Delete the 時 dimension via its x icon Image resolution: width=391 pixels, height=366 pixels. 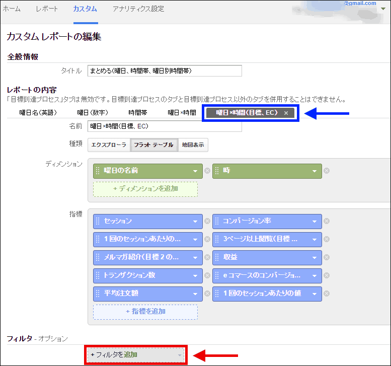pyautogui.click(x=326, y=171)
